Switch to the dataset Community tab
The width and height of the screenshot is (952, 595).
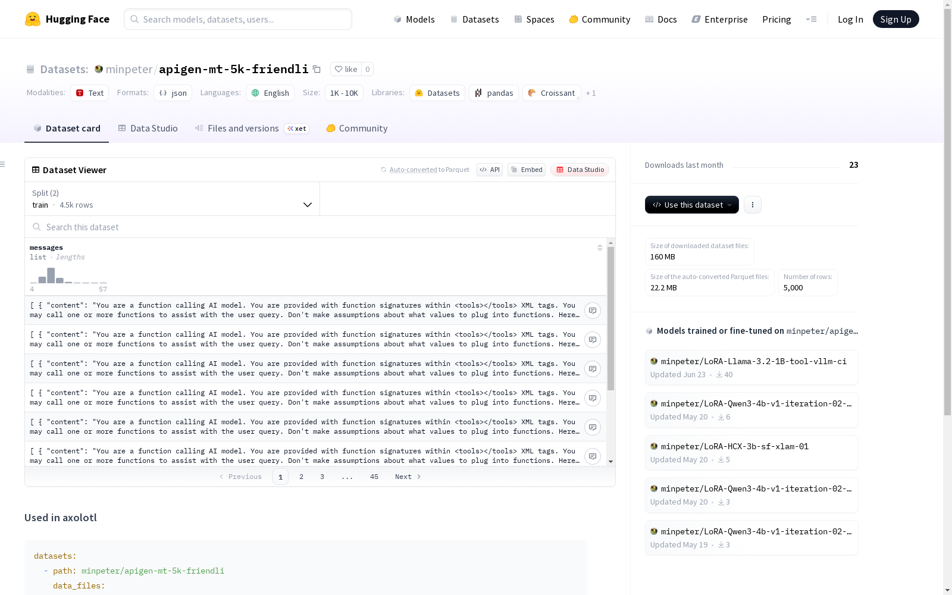(357, 129)
